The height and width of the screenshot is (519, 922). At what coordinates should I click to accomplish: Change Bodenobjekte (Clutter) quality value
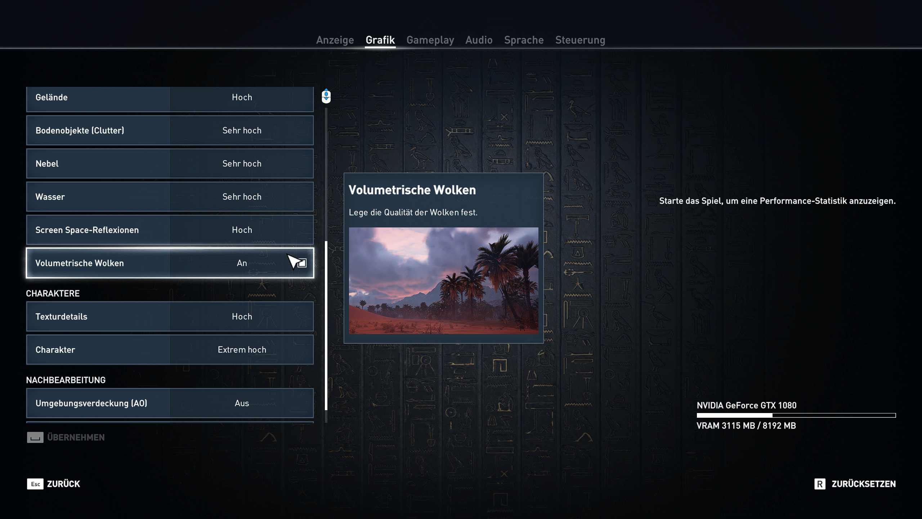click(242, 130)
